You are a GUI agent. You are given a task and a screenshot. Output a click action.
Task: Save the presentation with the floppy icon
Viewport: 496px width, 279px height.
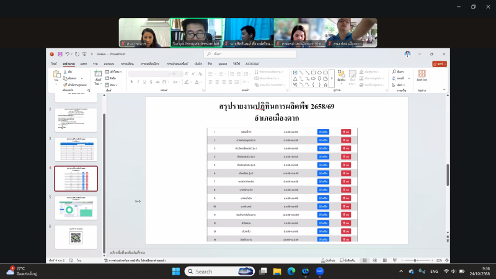[x=61, y=54]
